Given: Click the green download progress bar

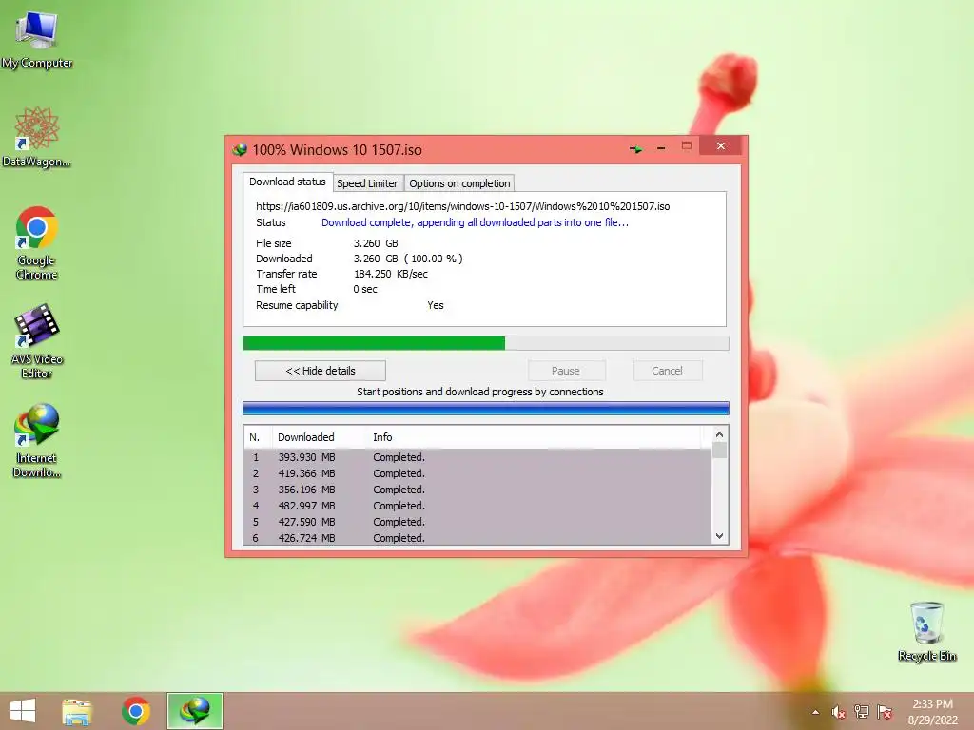Looking at the screenshot, I should pyautogui.click(x=486, y=343).
